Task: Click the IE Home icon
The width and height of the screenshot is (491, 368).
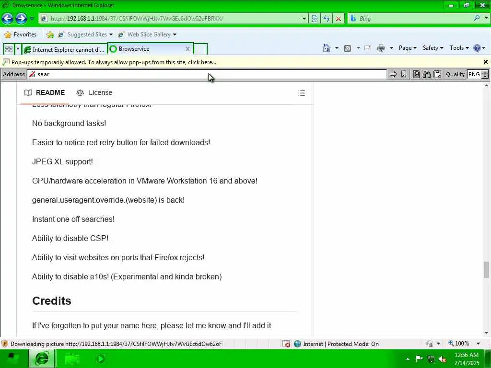Action: 326,48
